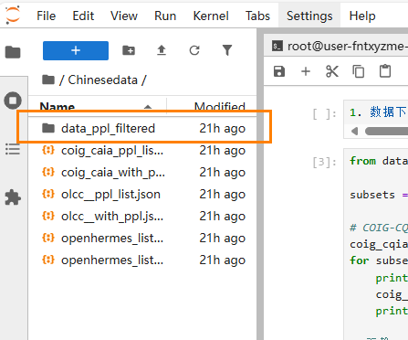Refresh the file browser list
Screen dimensions: 408x340
coord(194,50)
